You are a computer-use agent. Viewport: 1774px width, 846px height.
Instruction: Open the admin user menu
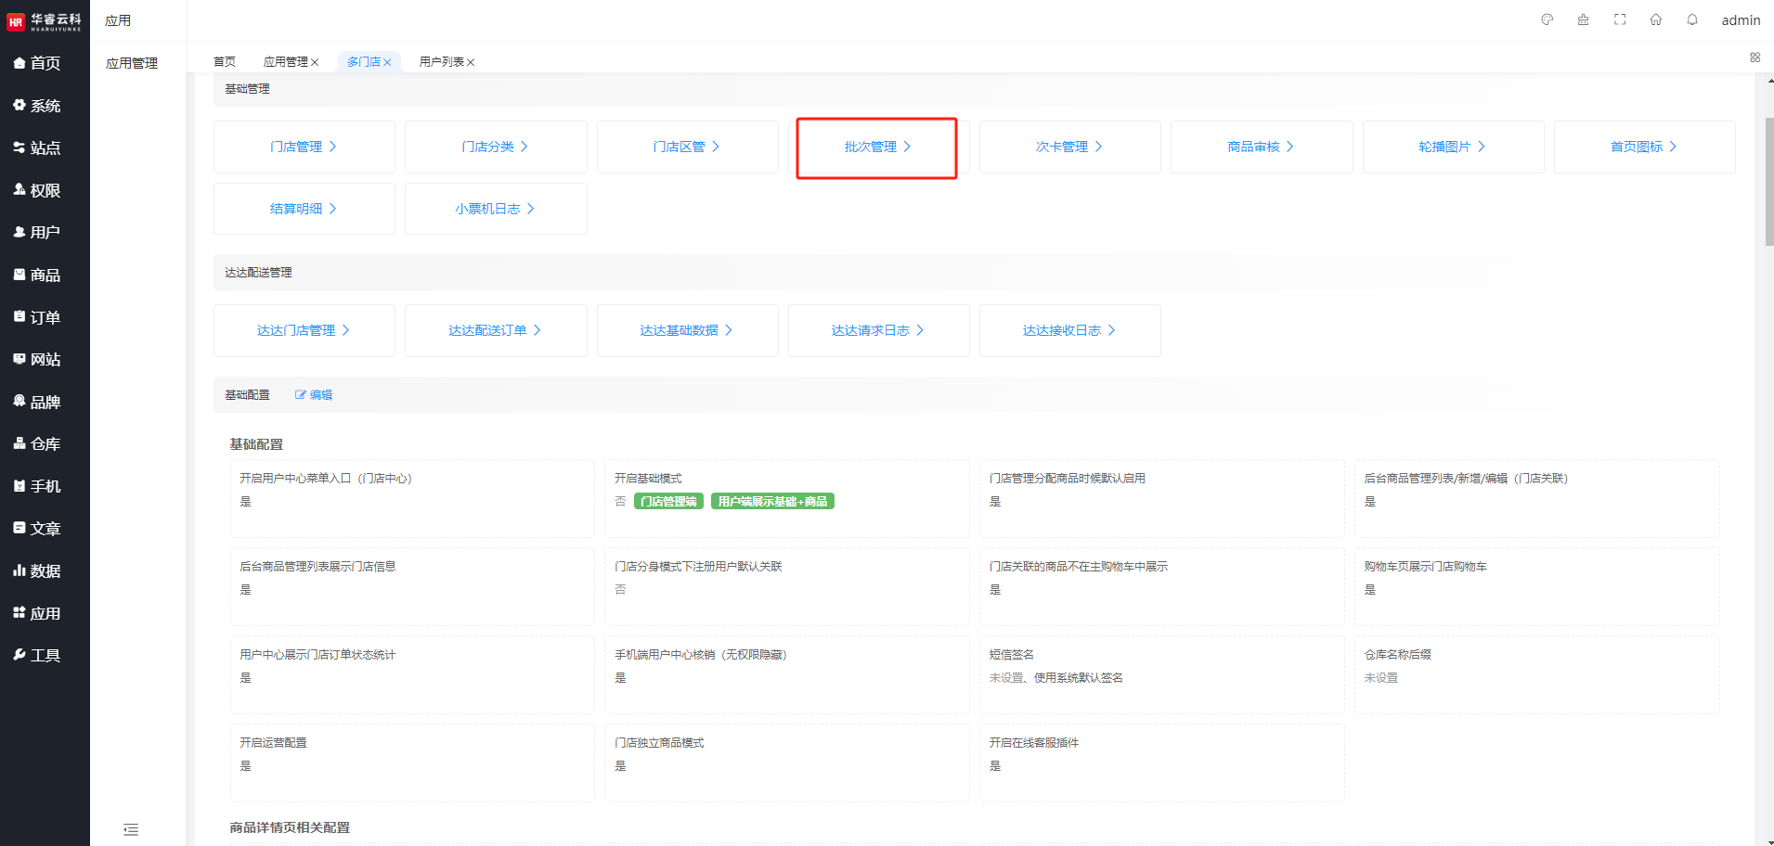click(1740, 20)
